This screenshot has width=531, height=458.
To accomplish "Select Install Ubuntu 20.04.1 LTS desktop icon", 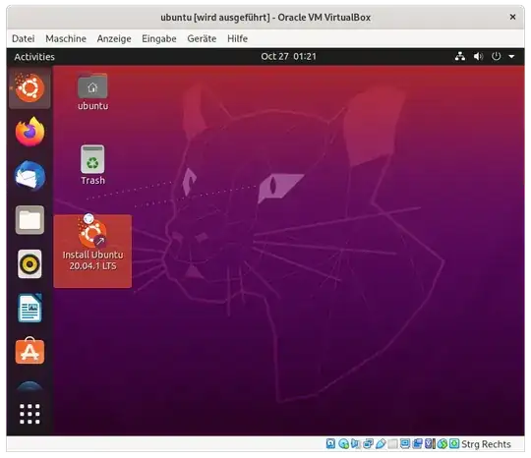I will pos(92,251).
